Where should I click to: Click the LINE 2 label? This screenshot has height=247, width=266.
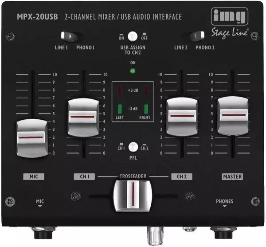pos(181,47)
